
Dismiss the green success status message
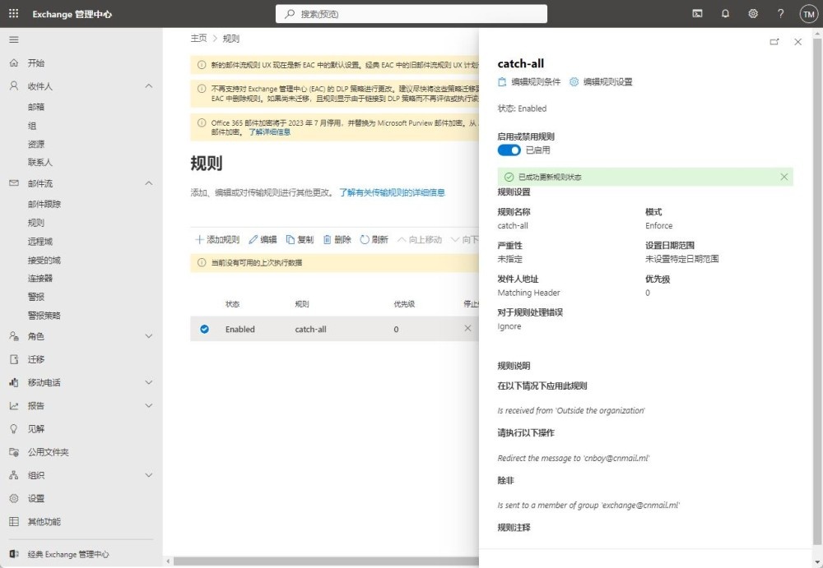tap(783, 177)
